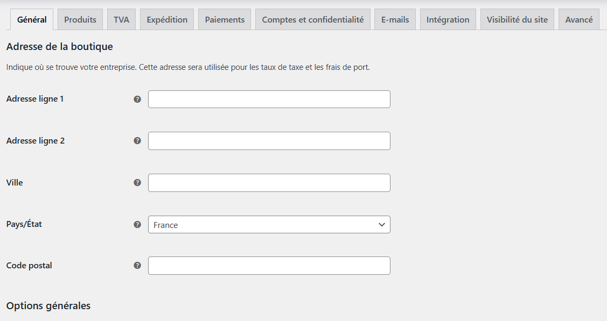The width and height of the screenshot is (607, 321).
Task: Click the help icon next to Adresse ligne 1
Action: (x=138, y=99)
